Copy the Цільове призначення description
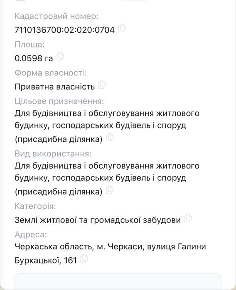The image size is (236, 290). 110,137
